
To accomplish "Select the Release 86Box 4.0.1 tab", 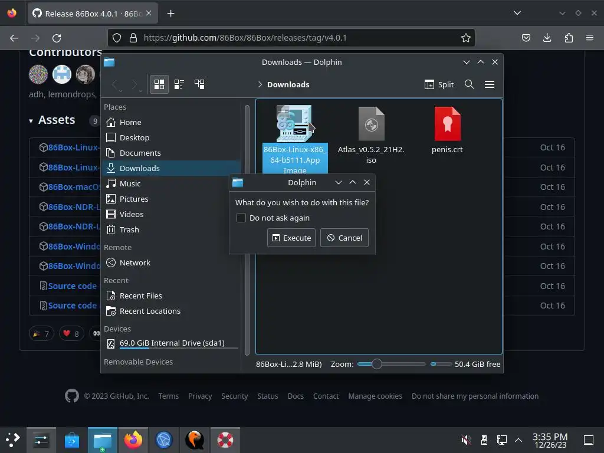I will click(93, 14).
